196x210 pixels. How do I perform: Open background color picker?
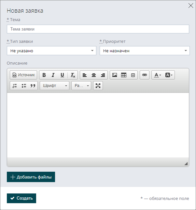coord(169,75)
